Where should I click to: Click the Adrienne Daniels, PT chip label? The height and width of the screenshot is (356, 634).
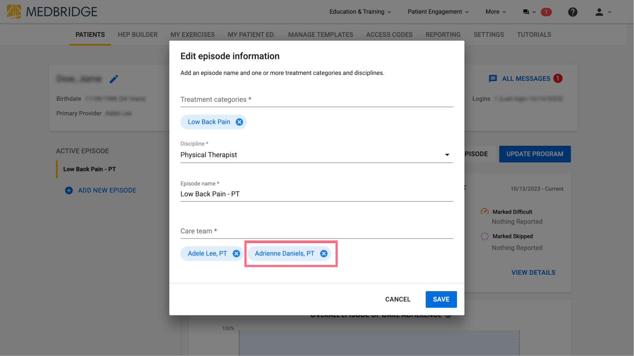coord(285,254)
